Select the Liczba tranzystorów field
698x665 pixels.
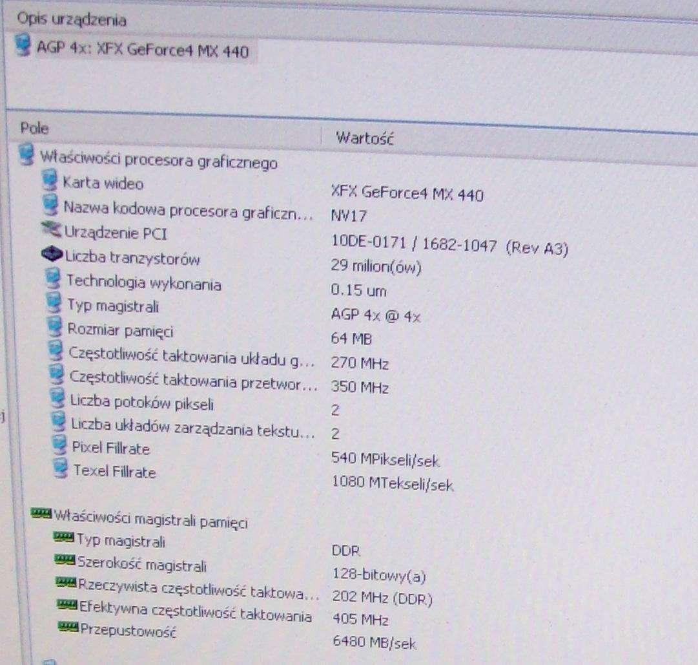coord(132,258)
